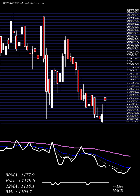This screenshot has width=140, height=196.
Task: Select the 1277.93 top price label
Action: point(133,11)
